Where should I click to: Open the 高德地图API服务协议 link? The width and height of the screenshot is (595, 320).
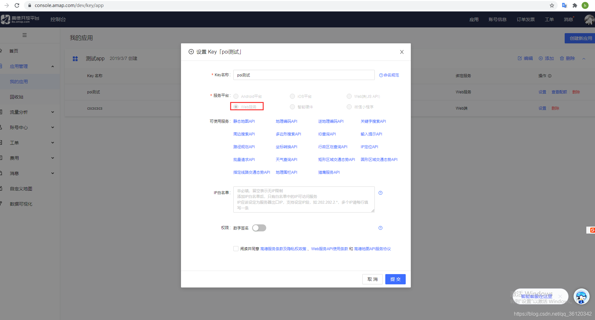point(373,249)
